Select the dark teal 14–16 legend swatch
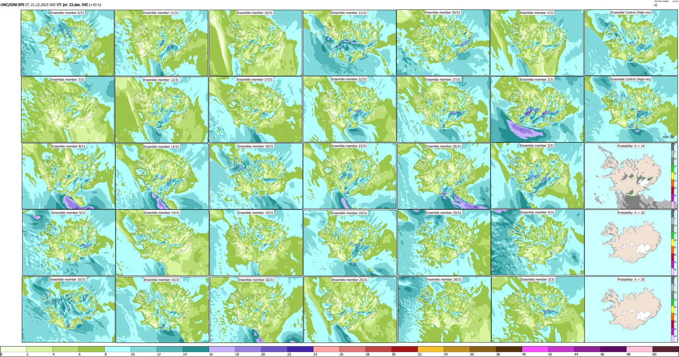 [x=196, y=349]
